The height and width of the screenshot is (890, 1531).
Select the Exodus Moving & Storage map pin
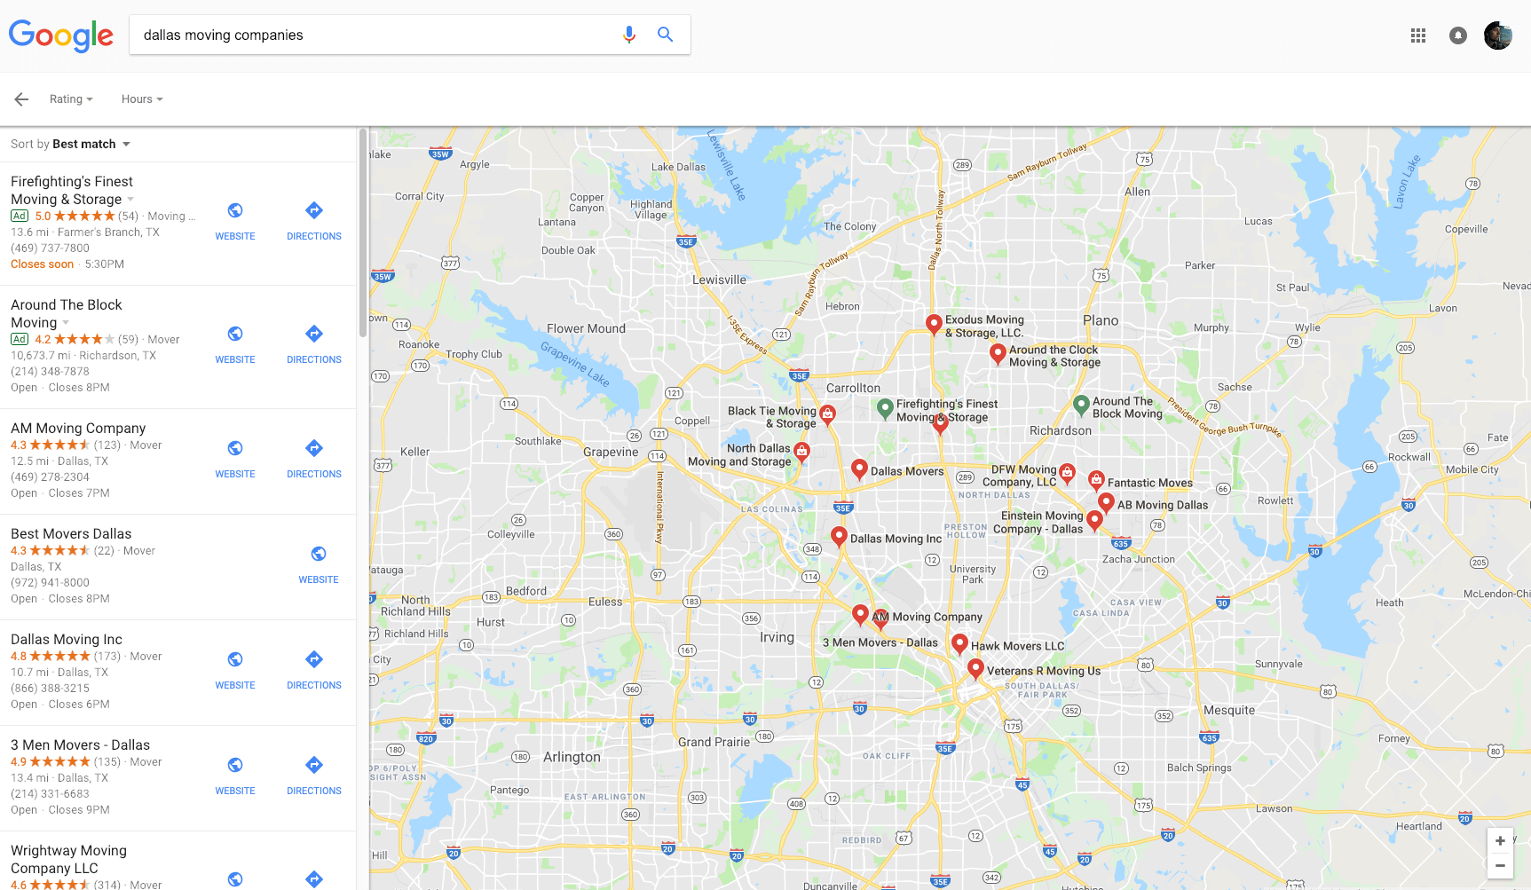tap(933, 324)
